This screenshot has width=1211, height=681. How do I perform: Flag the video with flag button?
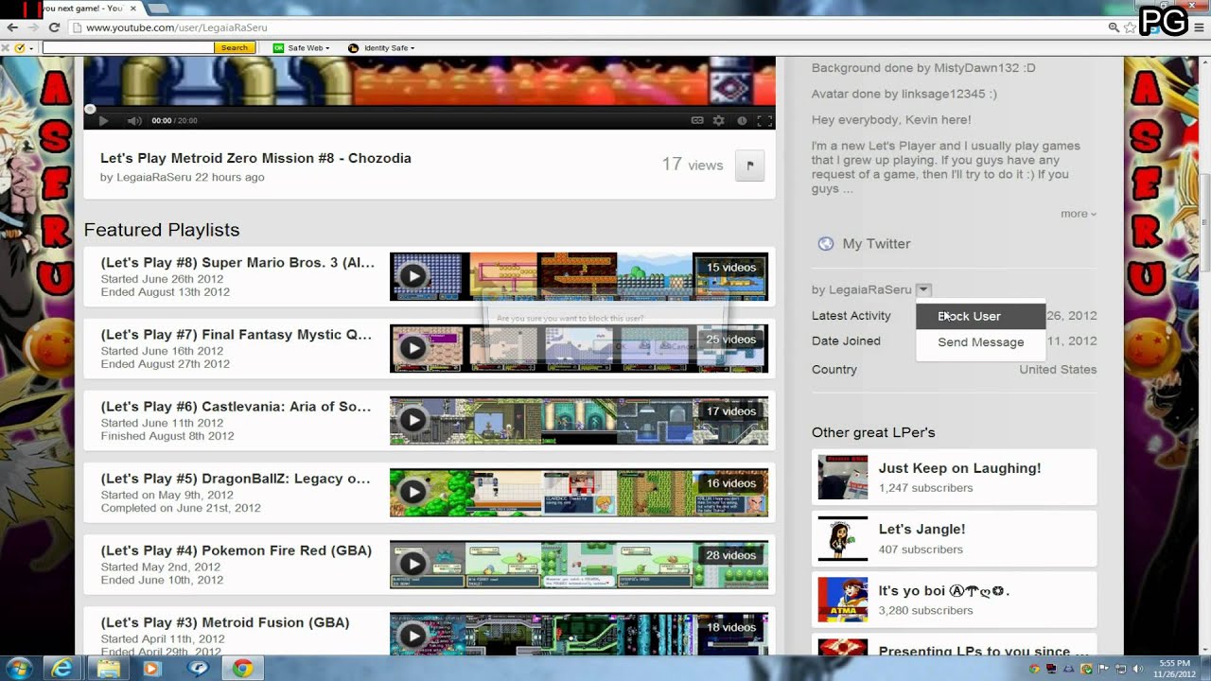(749, 166)
